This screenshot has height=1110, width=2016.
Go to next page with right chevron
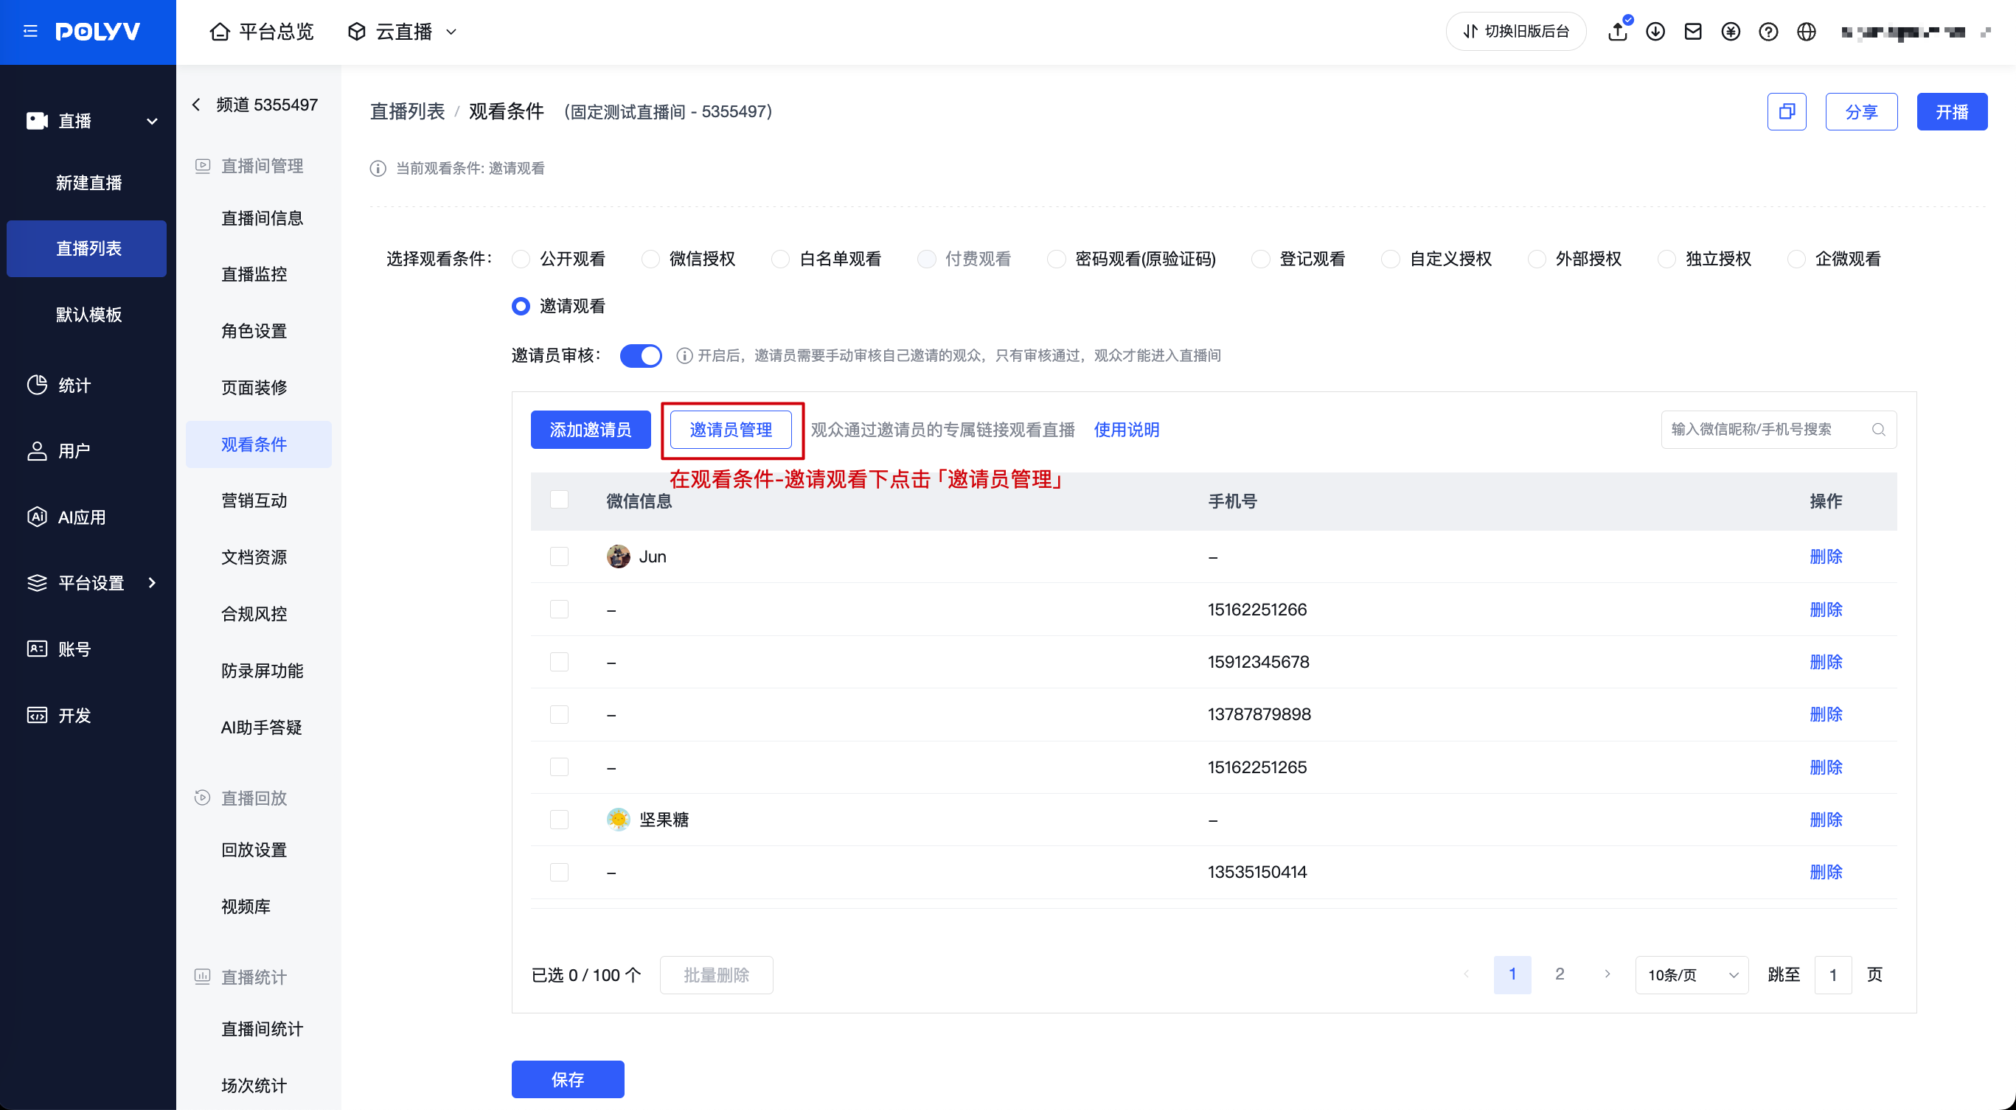[1607, 974]
